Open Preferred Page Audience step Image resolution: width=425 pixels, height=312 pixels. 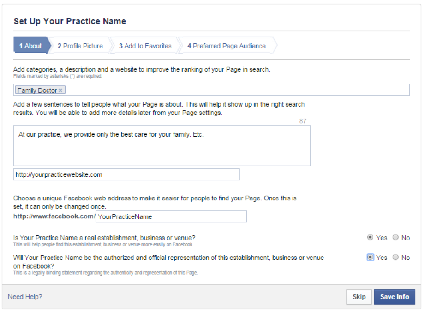point(227,46)
